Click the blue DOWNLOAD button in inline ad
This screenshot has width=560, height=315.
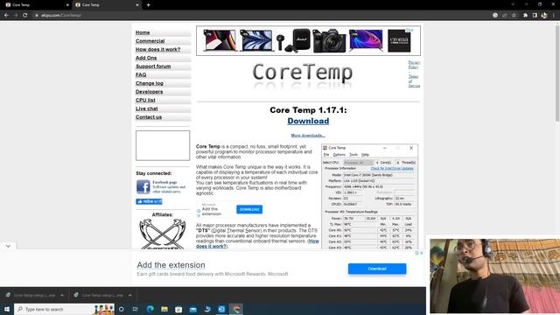249,209
